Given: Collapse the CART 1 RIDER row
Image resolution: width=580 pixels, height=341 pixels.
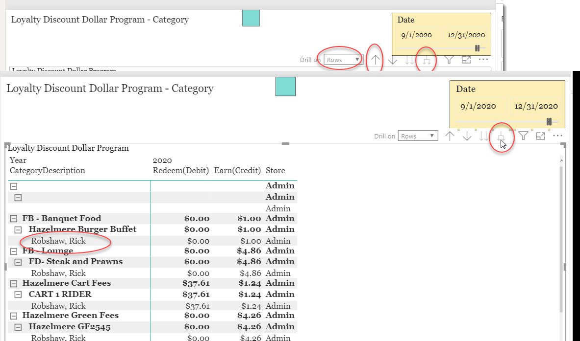Looking at the screenshot, I should point(18,295).
